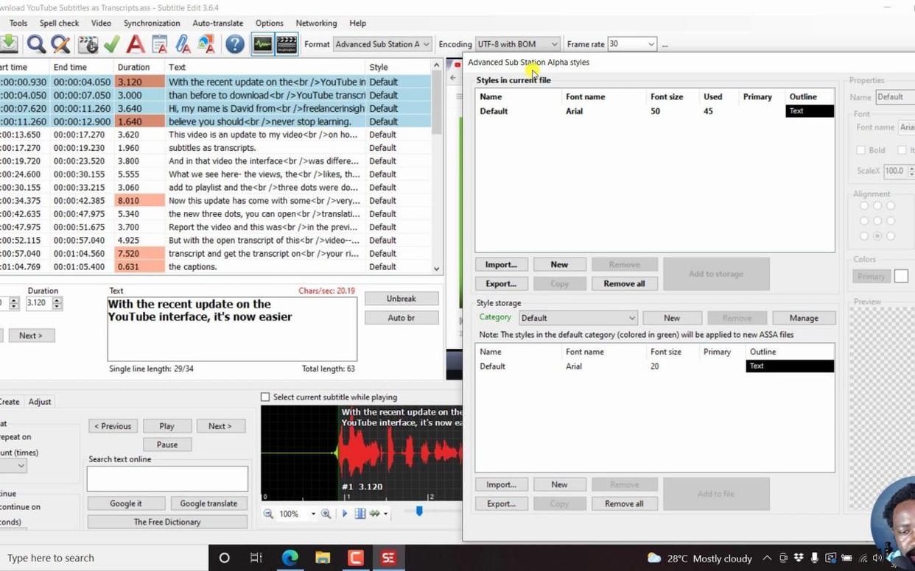Open the Synchronization menu
This screenshot has width=915, height=571.
(152, 24)
